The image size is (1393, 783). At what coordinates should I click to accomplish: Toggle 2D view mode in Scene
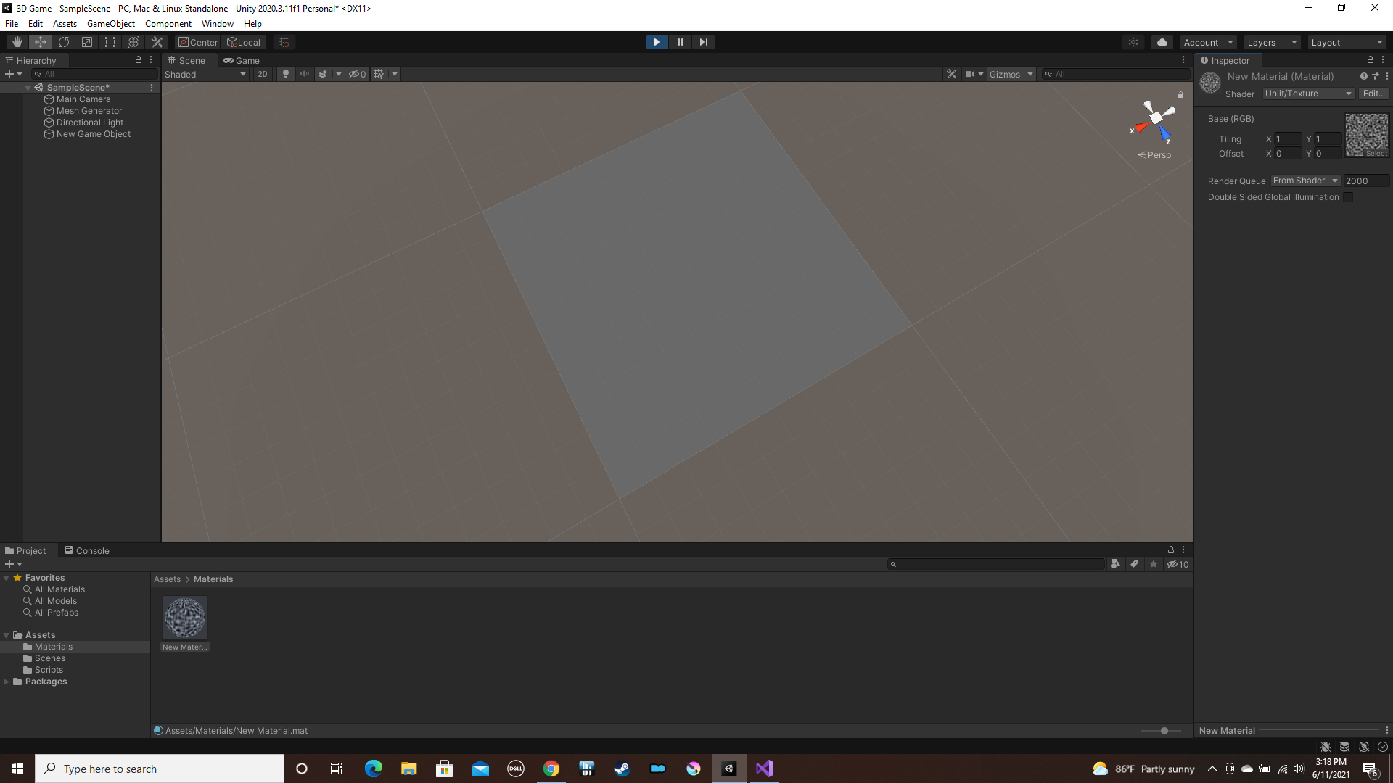(263, 74)
